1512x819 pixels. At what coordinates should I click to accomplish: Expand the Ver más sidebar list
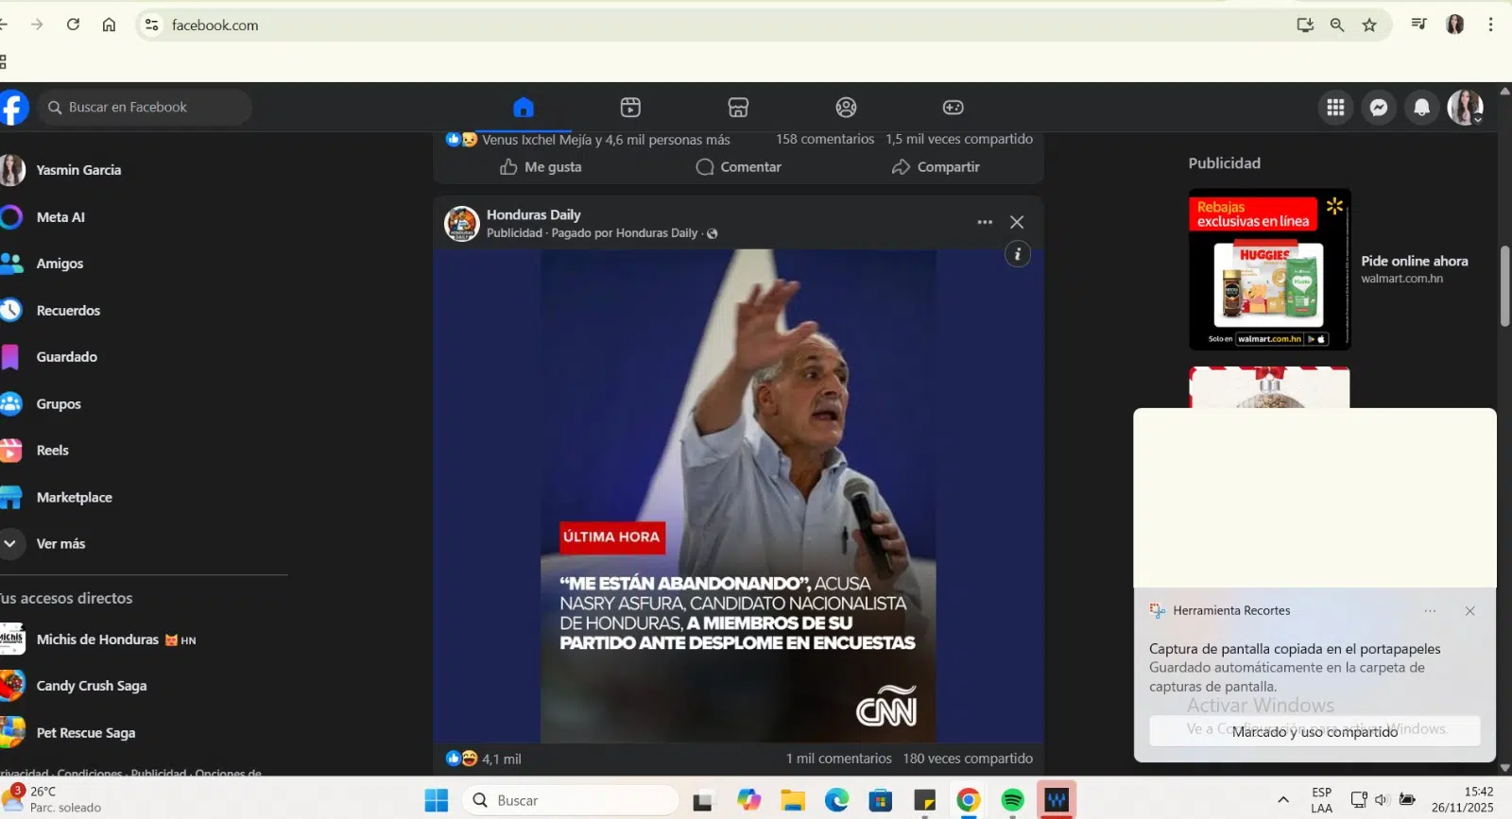coord(60,544)
